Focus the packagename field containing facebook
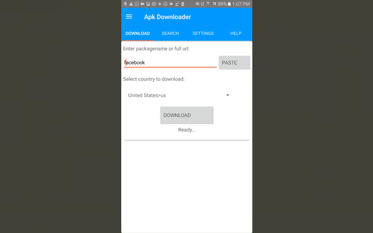 click(x=170, y=62)
